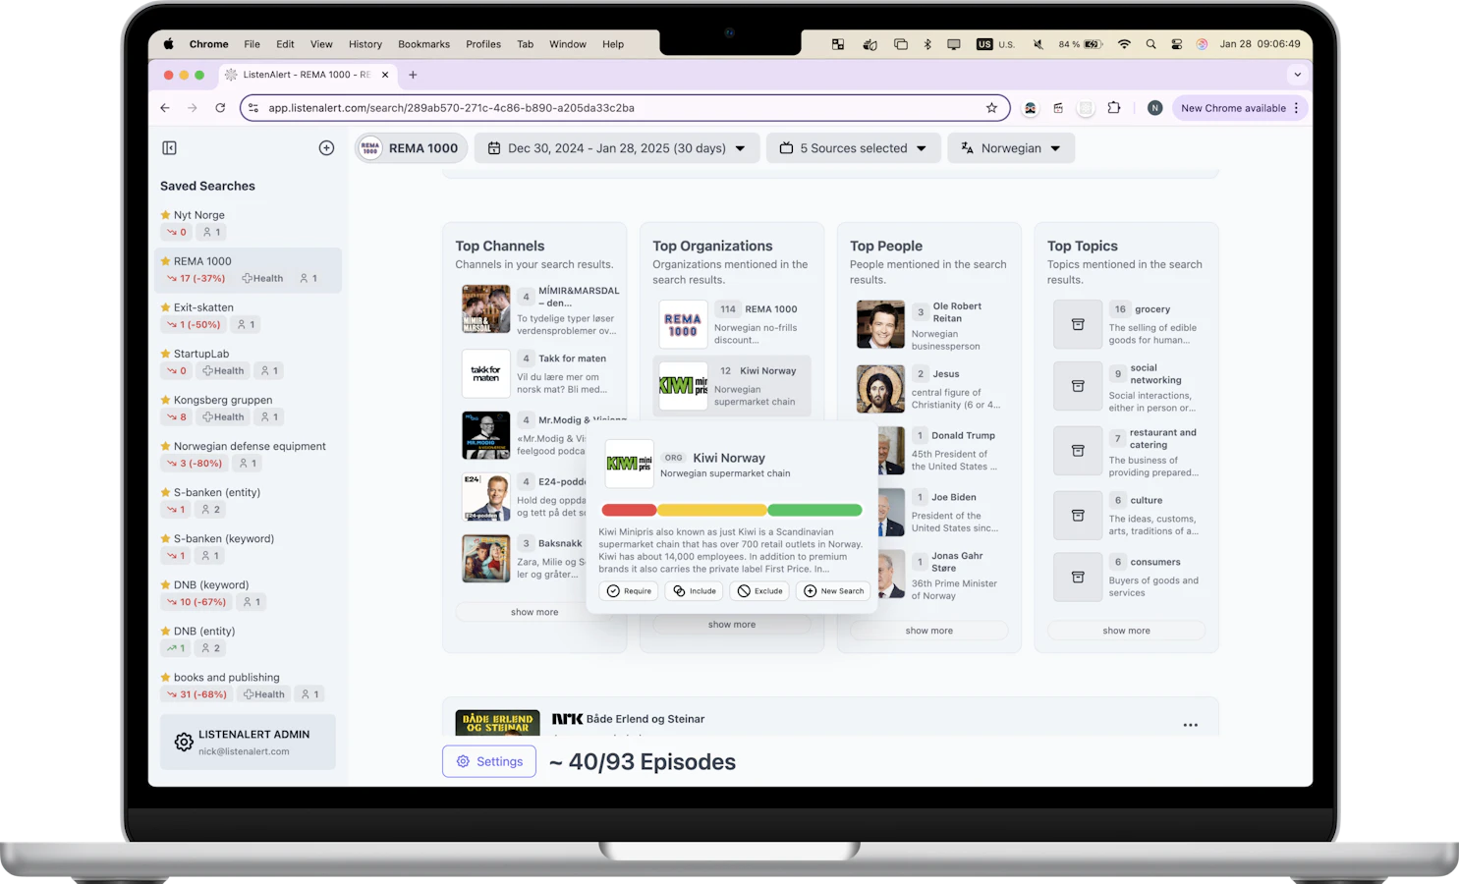Open the Jesus entry in Top People
Viewport: 1459px width, 884px height.
[929, 389]
